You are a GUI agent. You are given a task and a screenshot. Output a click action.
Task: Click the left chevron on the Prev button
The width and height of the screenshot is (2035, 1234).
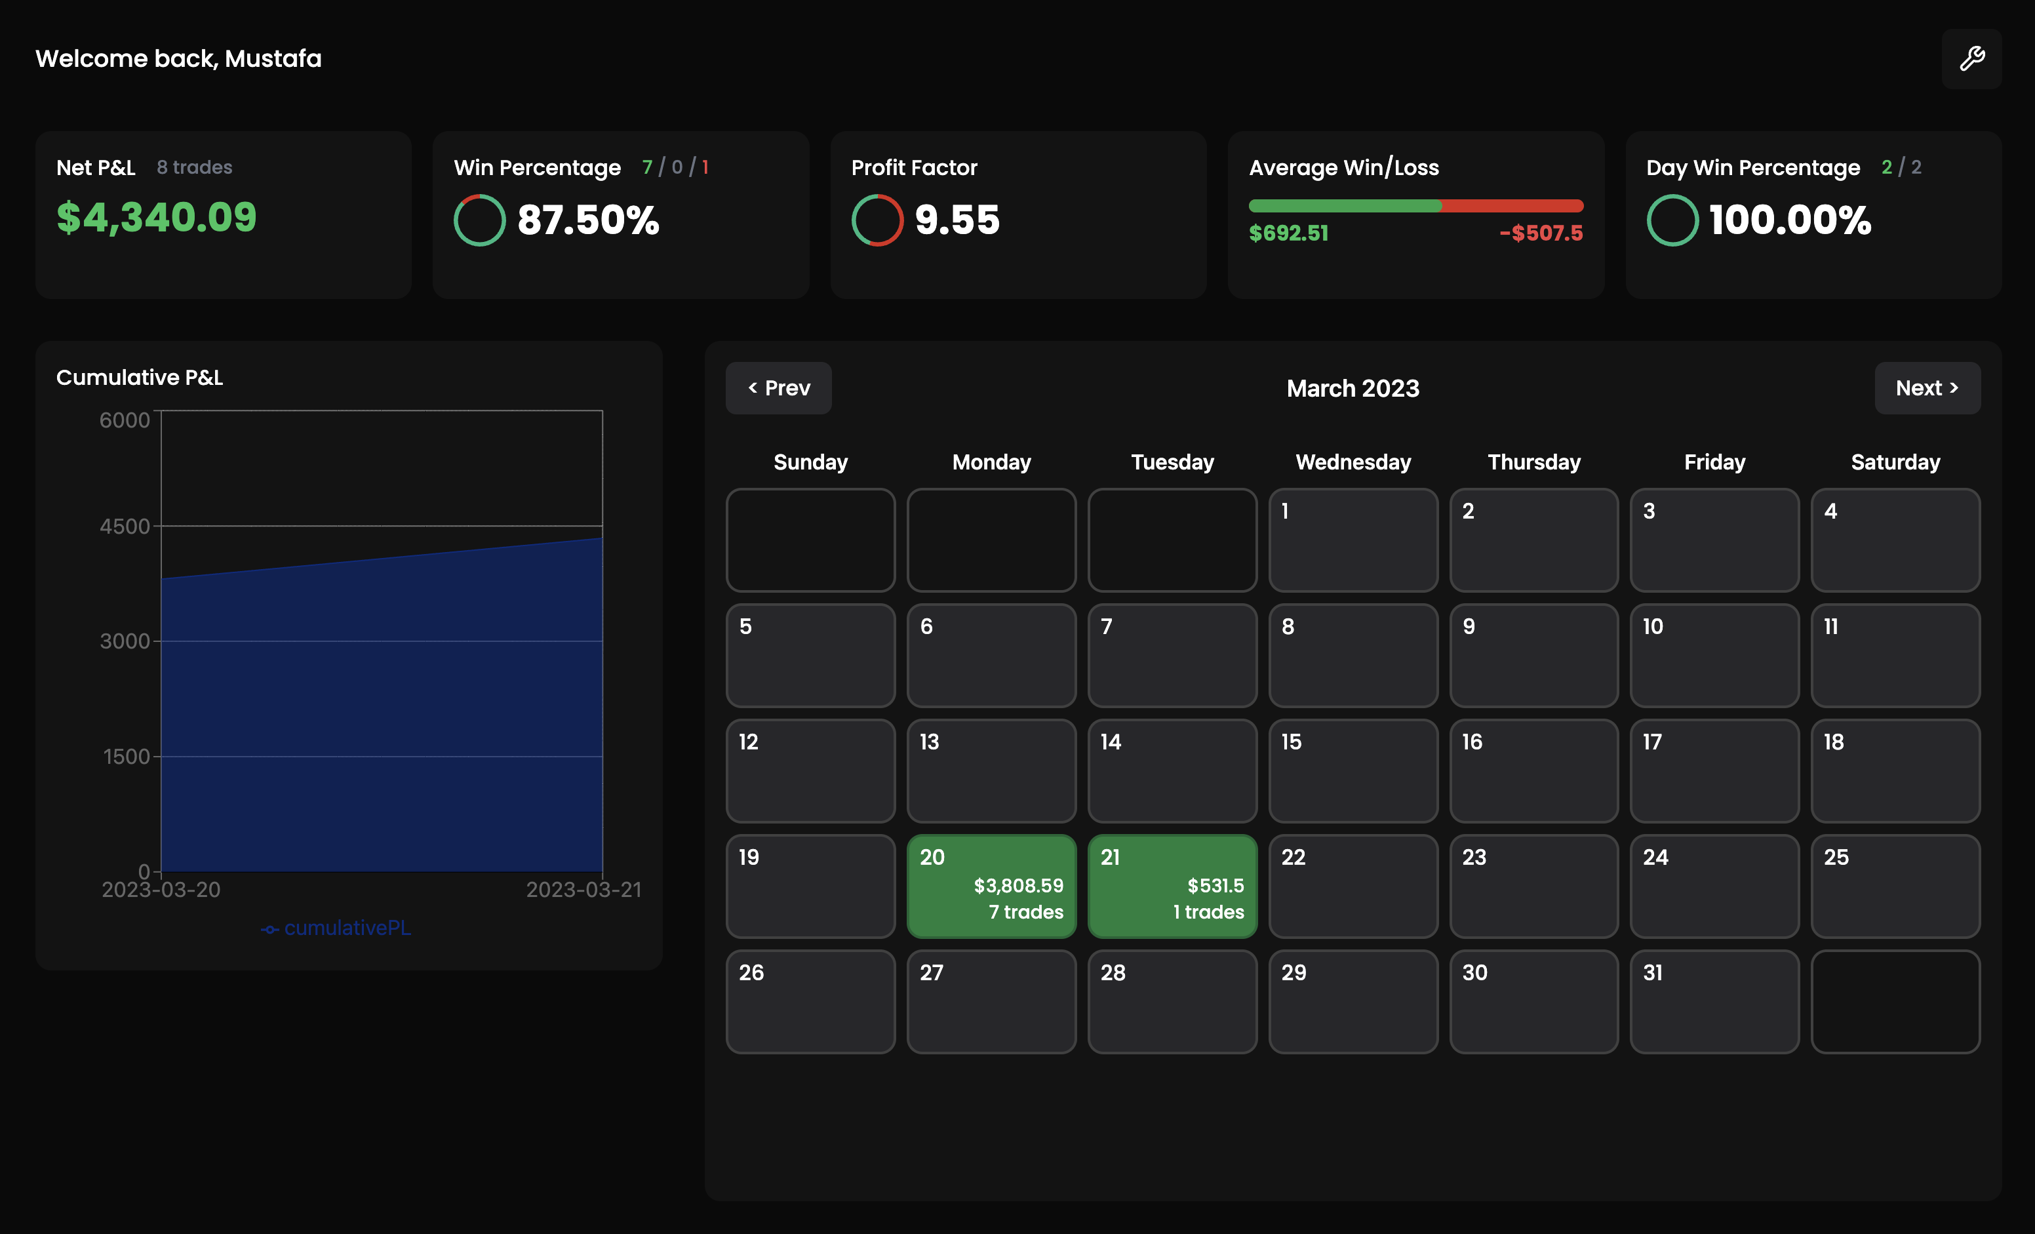click(x=753, y=388)
